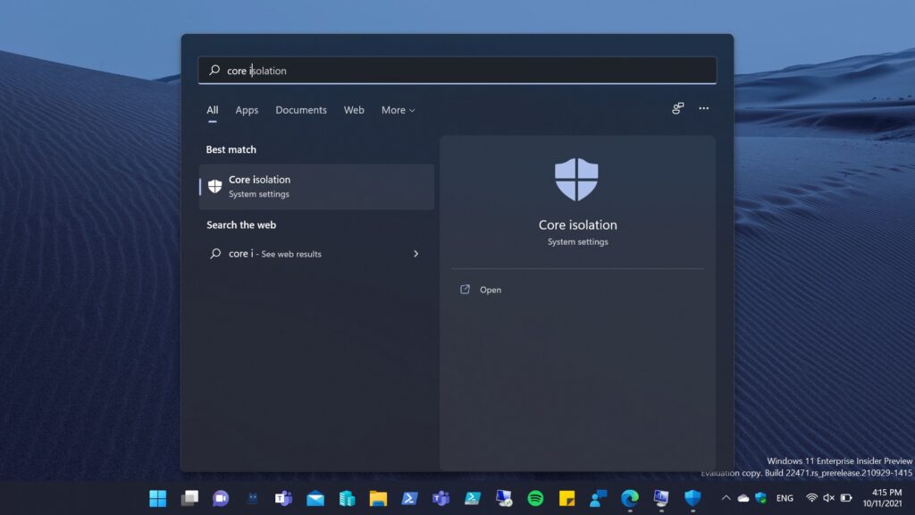Switch to the Apps filter tab
Viewport: 915px width, 515px height.
click(x=247, y=110)
